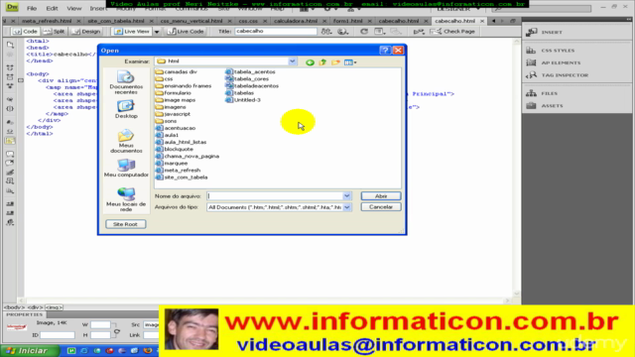635x357 pixels.
Task: Switch to calculadora.html tab
Action: pyautogui.click(x=296, y=21)
